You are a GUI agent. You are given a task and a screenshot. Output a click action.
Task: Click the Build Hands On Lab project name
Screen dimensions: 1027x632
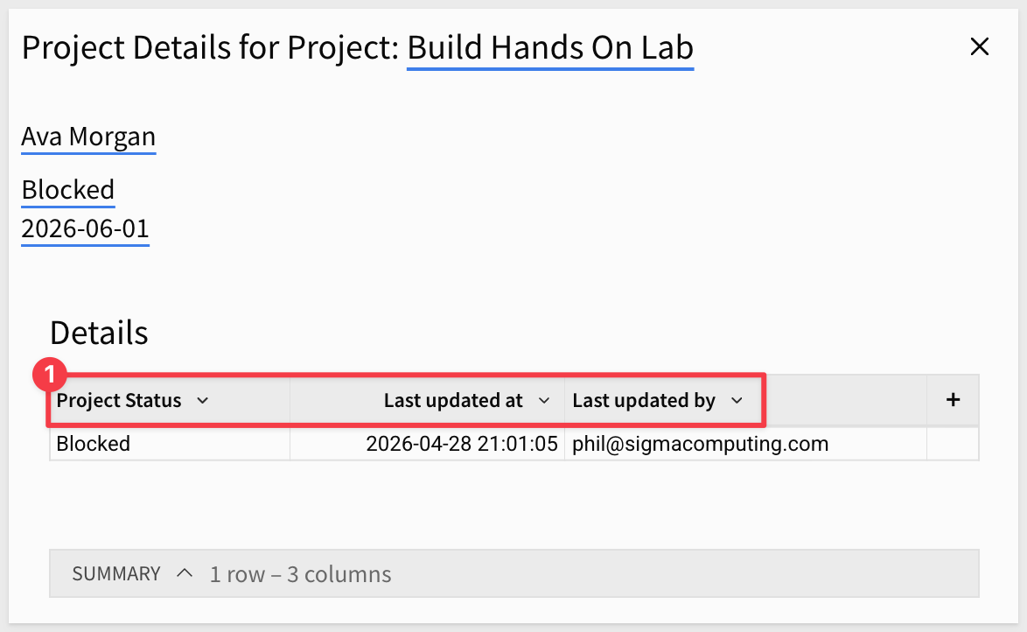(550, 48)
